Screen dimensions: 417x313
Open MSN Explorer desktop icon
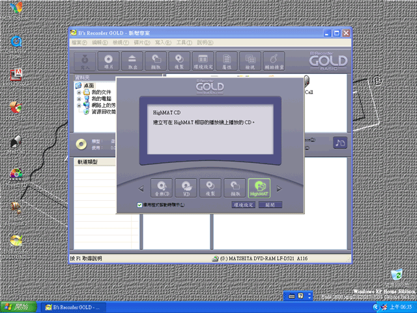coord(16,10)
